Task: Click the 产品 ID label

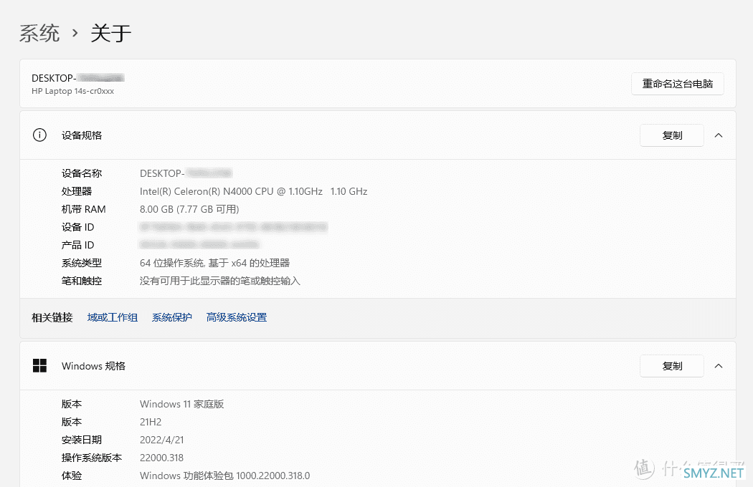Action: [x=77, y=245]
